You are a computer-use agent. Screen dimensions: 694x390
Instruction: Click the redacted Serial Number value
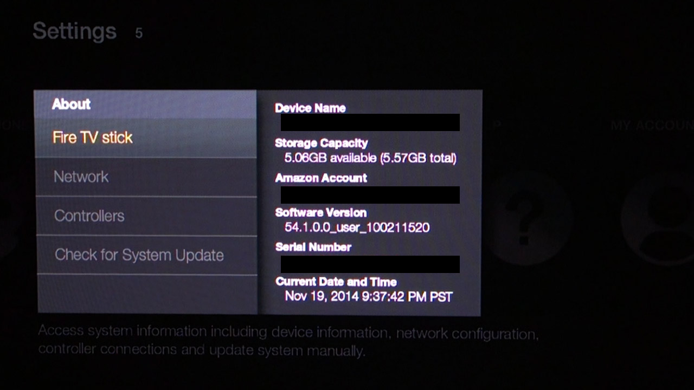click(370, 264)
